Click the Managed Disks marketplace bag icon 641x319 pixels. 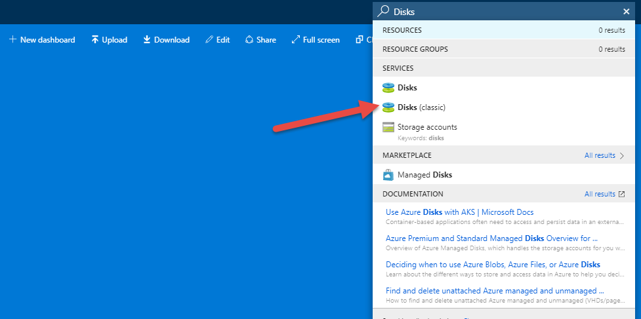click(388, 175)
